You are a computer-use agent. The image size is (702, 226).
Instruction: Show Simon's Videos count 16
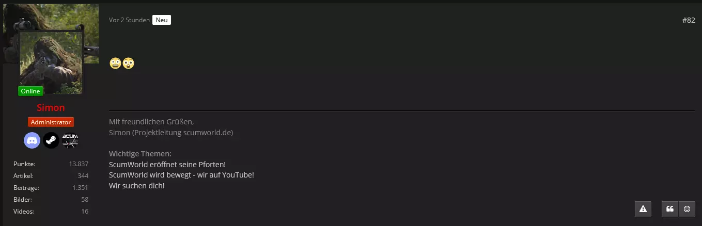pyautogui.click(x=84, y=212)
